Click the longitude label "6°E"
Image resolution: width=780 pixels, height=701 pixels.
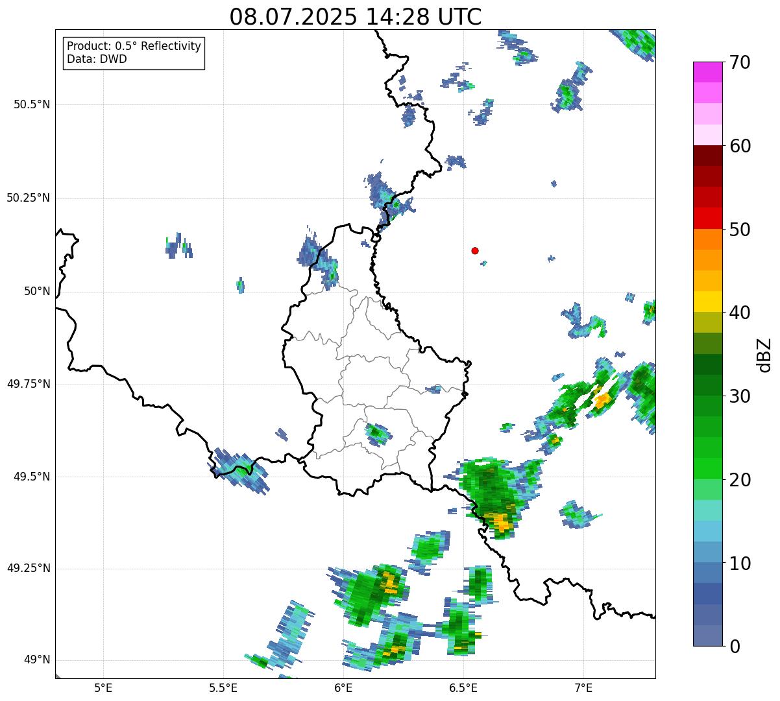click(343, 688)
